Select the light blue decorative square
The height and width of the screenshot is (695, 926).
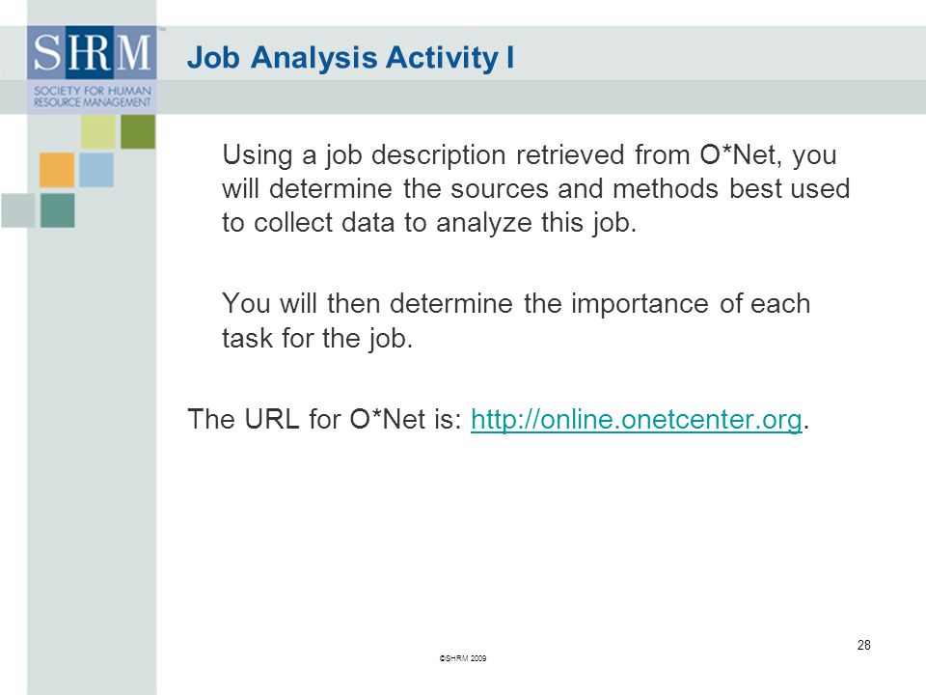pos(96,170)
